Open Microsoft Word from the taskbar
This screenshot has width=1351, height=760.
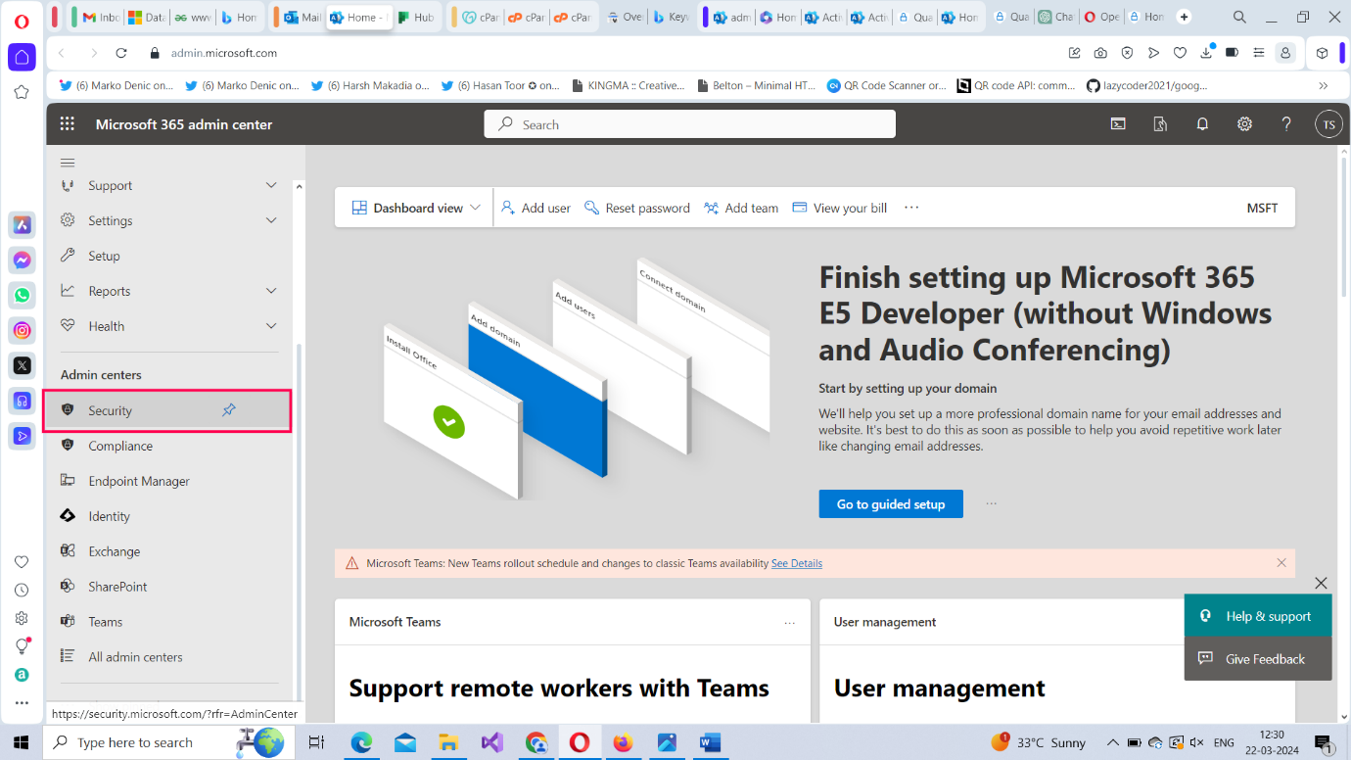[710, 742]
